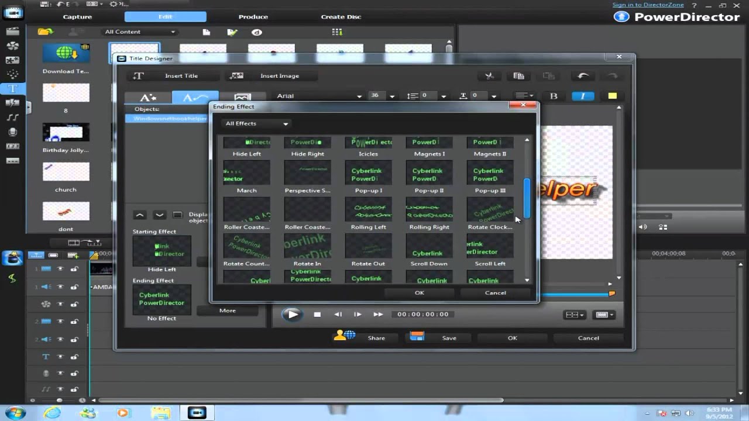Open the Audio Mixing Room
The image size is (749, 421).
[x=12, y=118]
